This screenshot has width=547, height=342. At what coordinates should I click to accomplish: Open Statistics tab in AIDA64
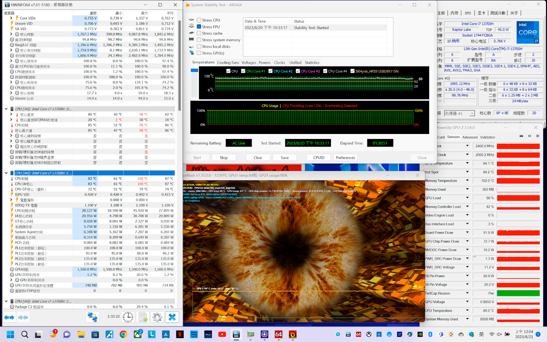(312, 63)
